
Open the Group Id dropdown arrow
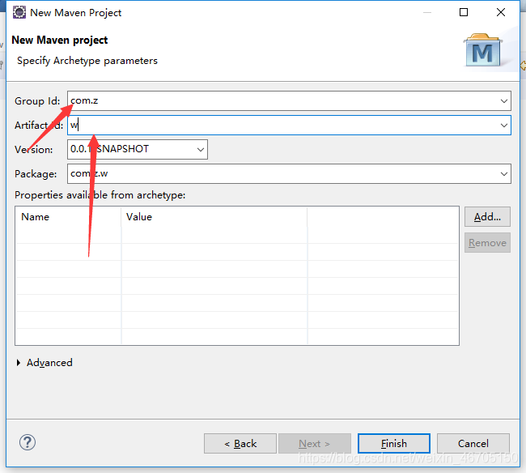point(503,100)
